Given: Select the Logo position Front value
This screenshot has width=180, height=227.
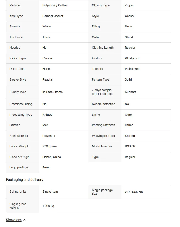Looking at the screenshot, I should coord(46,167).
